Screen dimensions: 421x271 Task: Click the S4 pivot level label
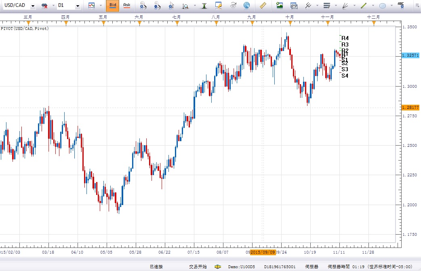pos(345,76)
